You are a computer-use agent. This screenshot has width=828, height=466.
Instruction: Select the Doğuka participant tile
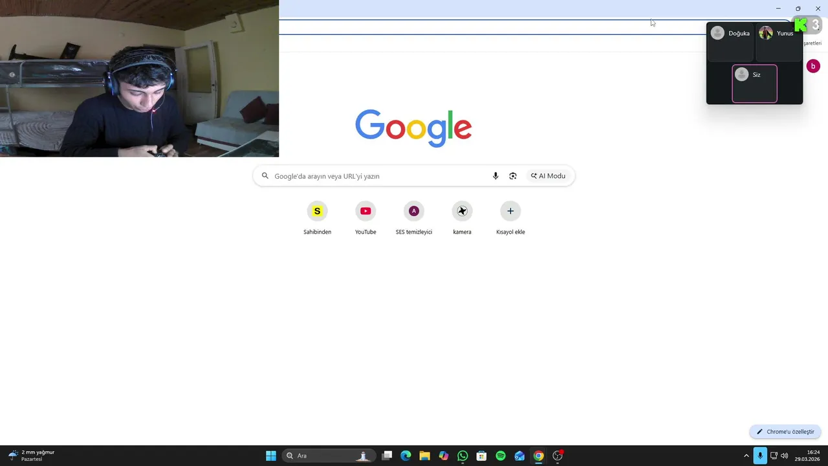tap(730, 43)
